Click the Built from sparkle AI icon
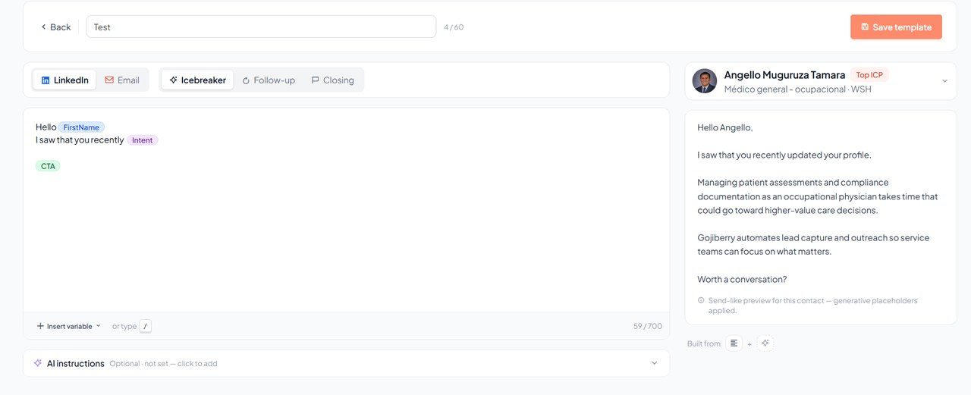Viewport: 971px width, 395px height. [x=765, y=343]
